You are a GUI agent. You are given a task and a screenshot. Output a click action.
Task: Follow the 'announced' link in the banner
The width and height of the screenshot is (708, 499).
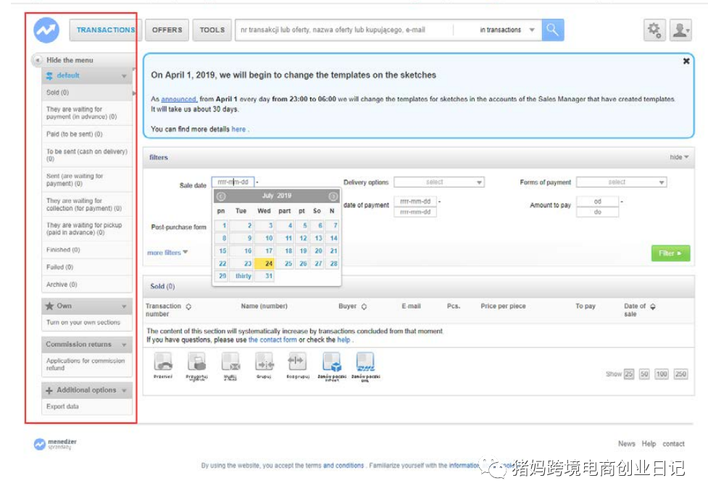pyautogui.click(x=178, y=98)
